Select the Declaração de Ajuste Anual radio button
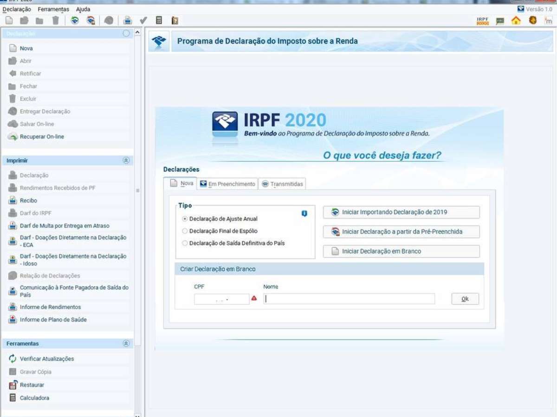 [x=185, y=219]
